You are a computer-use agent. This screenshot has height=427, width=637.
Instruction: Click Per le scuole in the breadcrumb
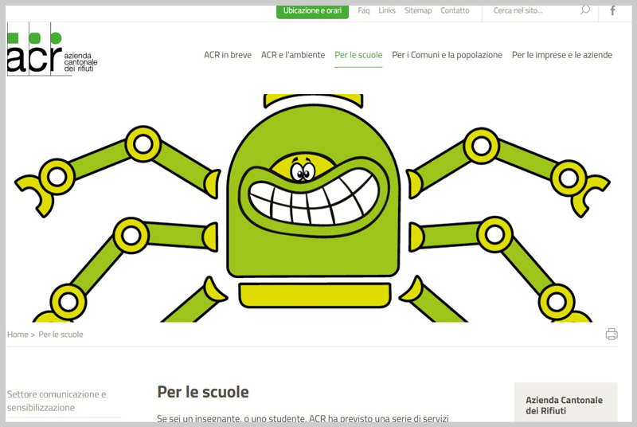coord(61,335)
